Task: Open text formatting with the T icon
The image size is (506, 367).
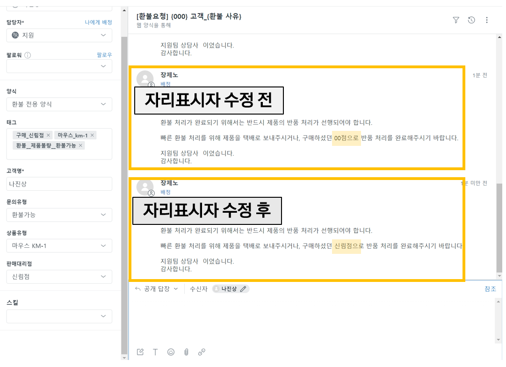Action: click(x=155, y=352)
